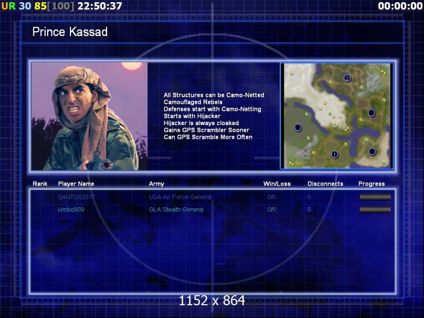This screenshot has height=318, width=424.
Task: Click kimbo909 loading progress bar
Action: click(x=375, y=209)
